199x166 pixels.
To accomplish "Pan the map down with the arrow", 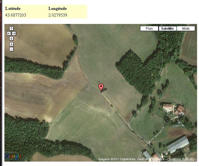I will (x=11, y=38).
